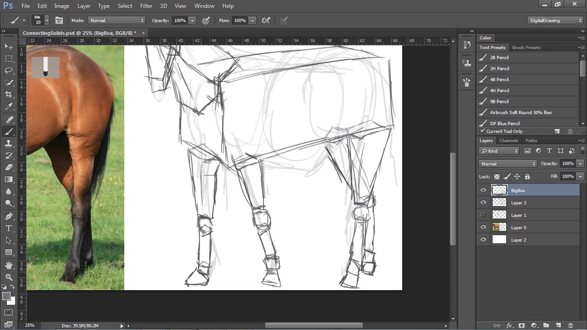Open the blending Mode dropdown
The image size is (587, 330).
(x=116, y=20)
